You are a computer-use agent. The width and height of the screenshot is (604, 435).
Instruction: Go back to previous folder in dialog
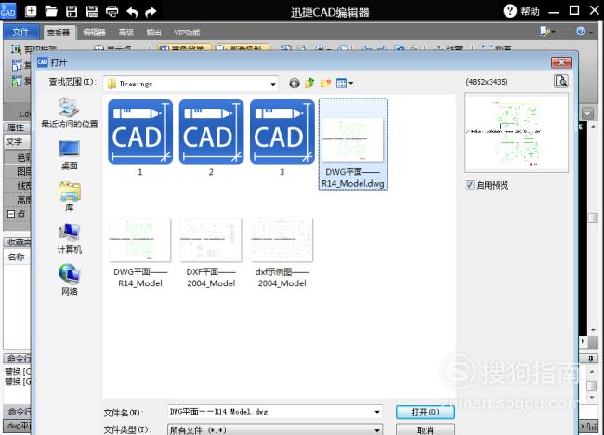tap(295, 84)
